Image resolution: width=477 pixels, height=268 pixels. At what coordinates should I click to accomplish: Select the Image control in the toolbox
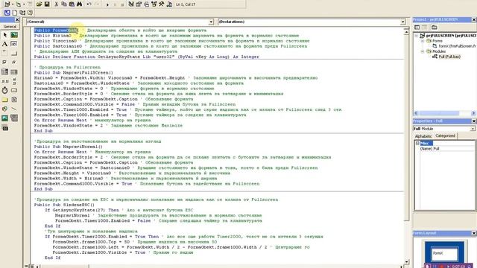5,118
